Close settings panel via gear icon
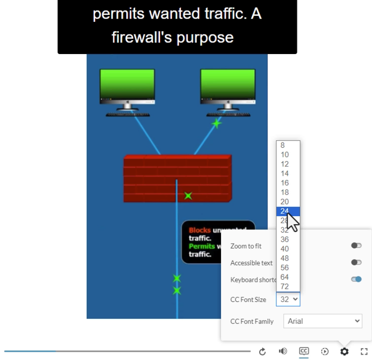372x363 pixels. pyautogui.click(x=344, y=351)
